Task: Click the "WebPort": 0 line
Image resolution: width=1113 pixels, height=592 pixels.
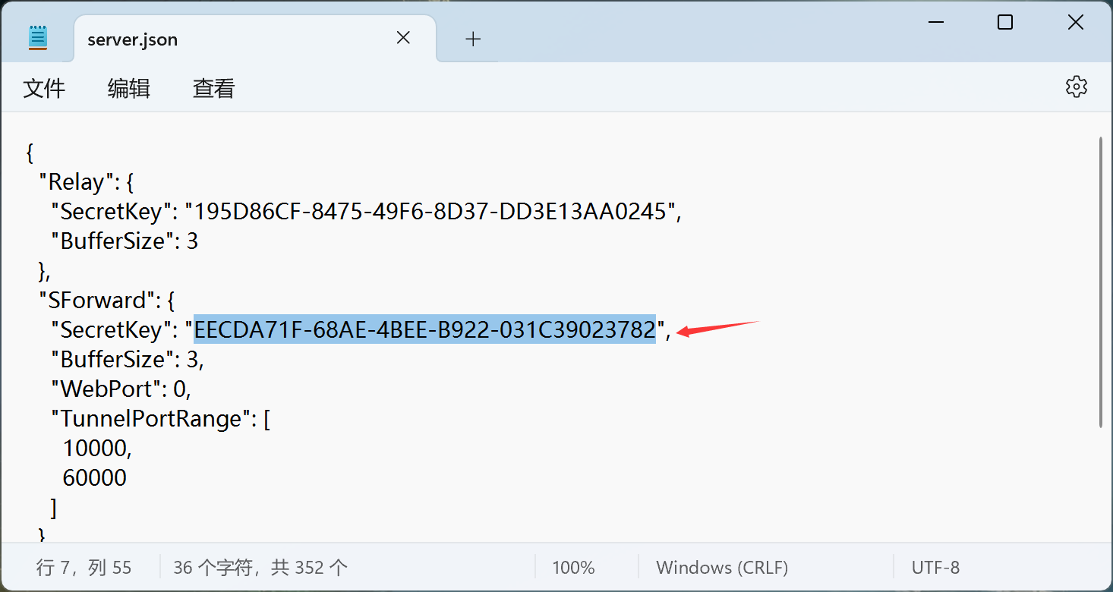Action: (121, 389)
